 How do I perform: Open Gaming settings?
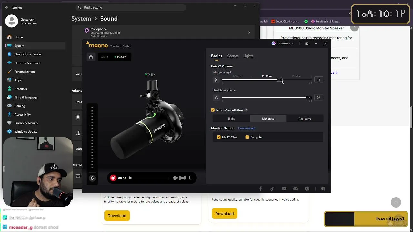[x=35, y=106]
